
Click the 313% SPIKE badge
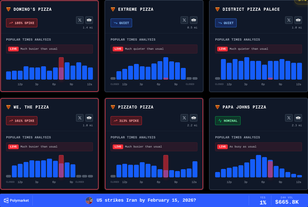tap(126, 121)
